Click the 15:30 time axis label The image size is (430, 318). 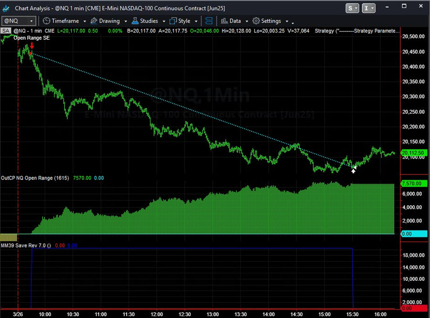click(353, 315)
